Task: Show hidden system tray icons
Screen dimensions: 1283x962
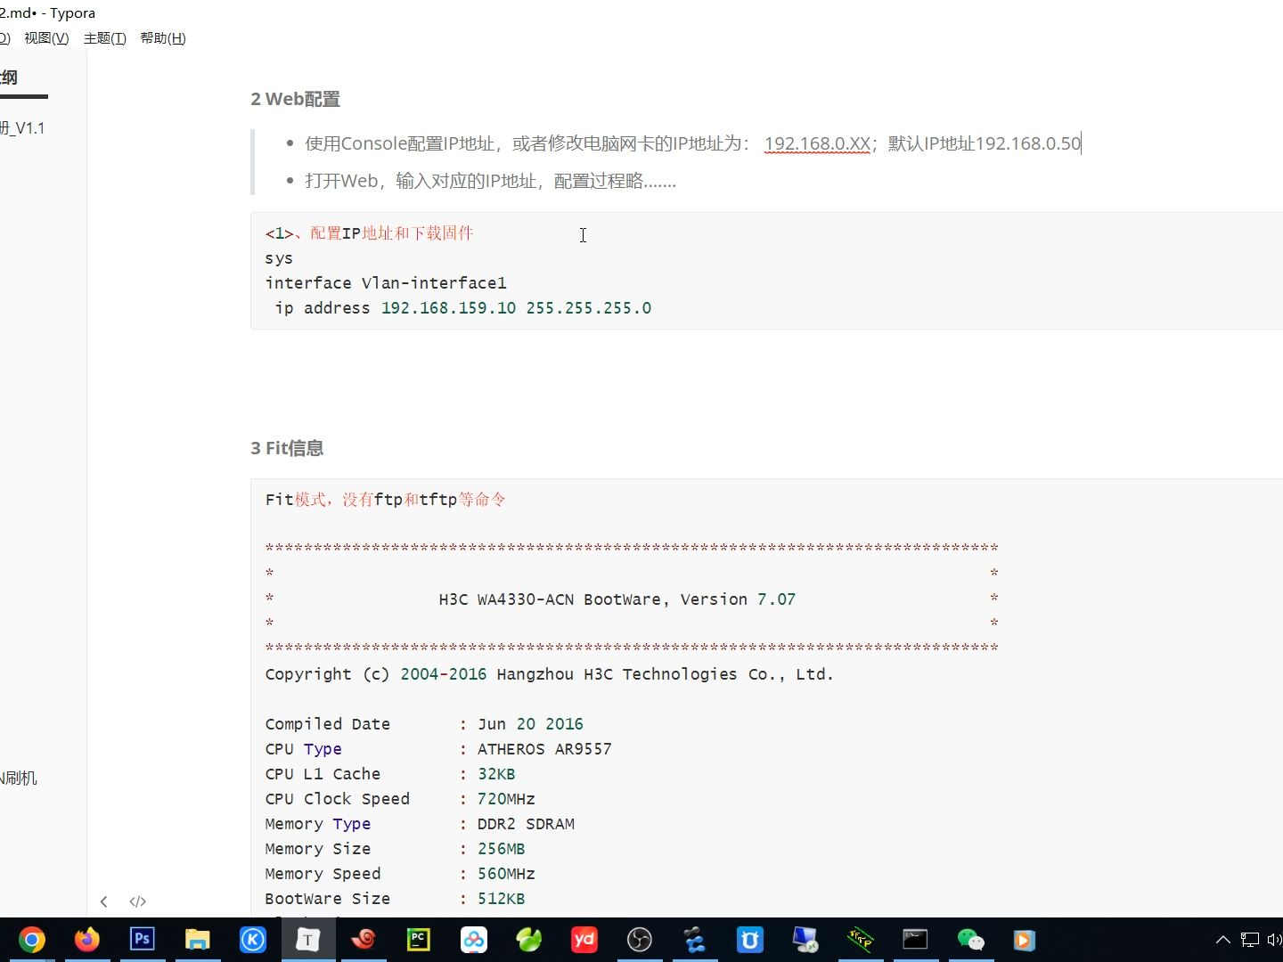Action: (x=1223, y=939)
